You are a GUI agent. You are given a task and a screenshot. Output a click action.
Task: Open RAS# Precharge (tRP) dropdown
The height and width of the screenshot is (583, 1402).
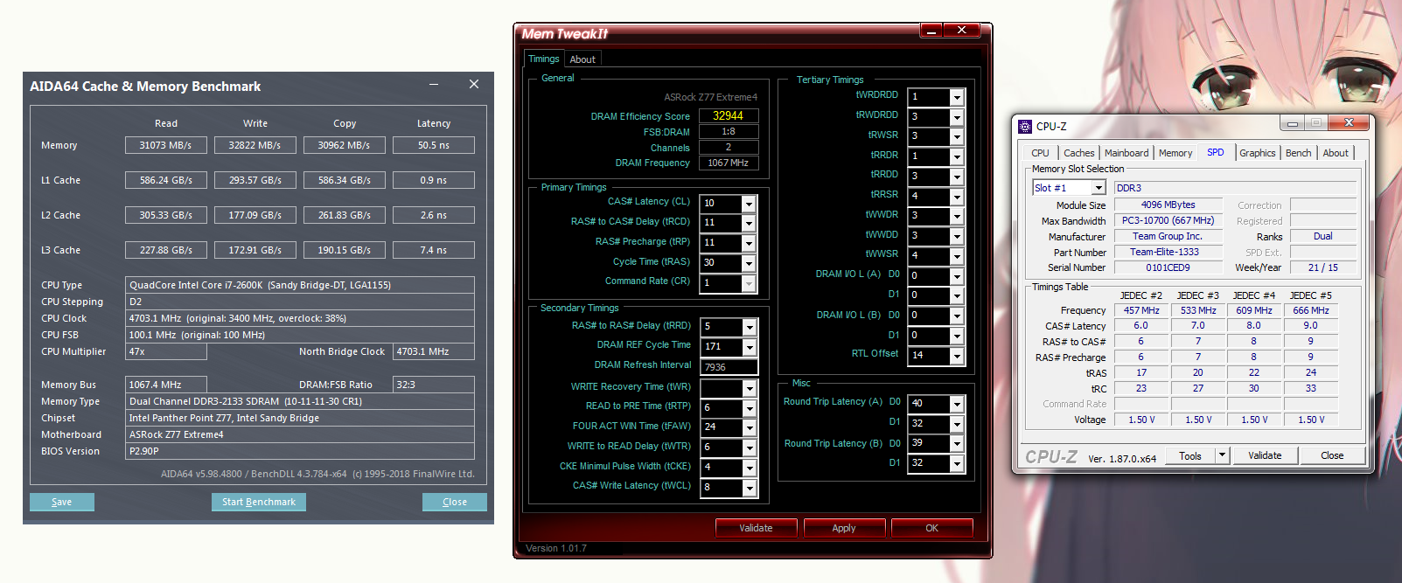click(x=749, y=243)
